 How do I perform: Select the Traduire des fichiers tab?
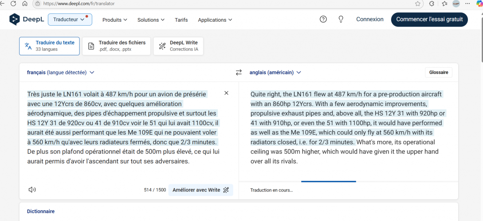tap(117, 46)
